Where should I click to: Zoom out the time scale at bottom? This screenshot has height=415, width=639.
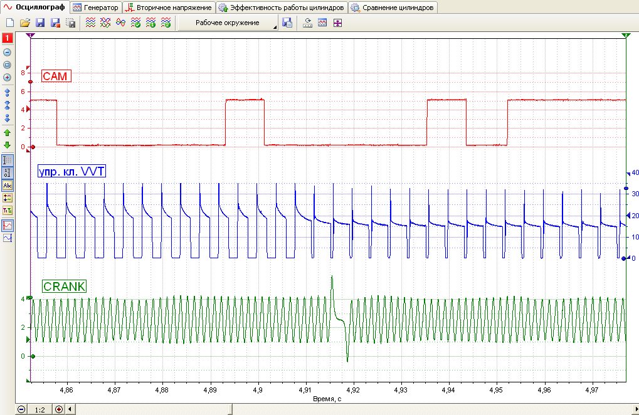(21, 409)
